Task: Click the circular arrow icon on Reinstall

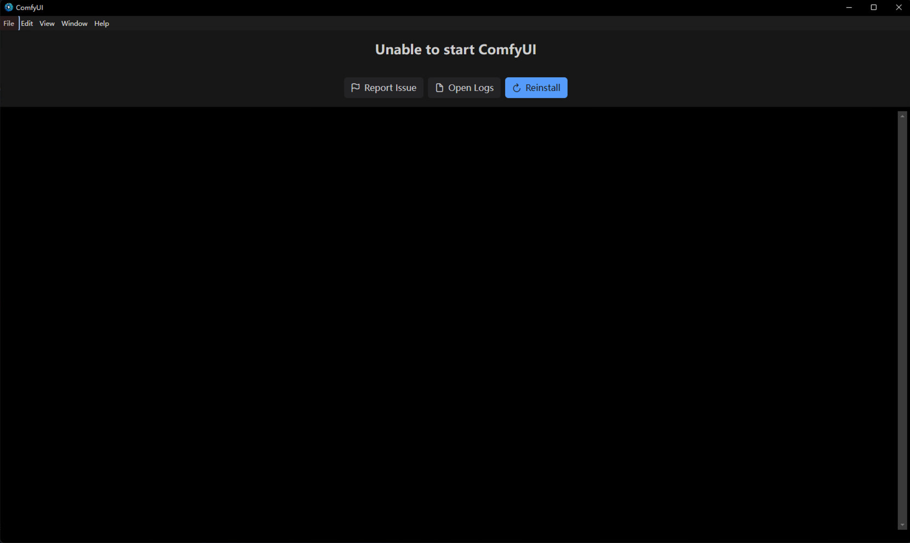Action: 517,88
